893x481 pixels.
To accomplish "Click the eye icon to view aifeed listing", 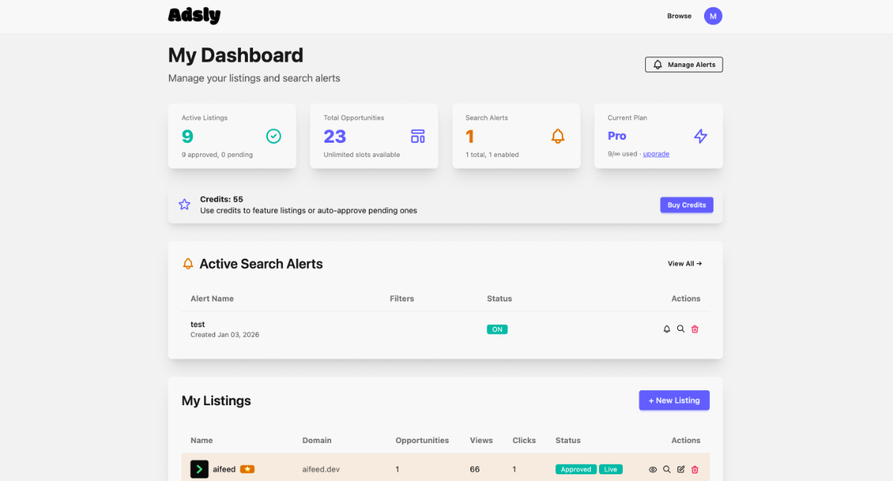I will point(653,469).
